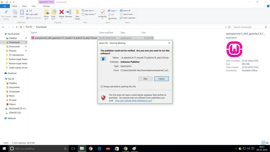Click Copy path in the ribbon

(x=32, y=14)
